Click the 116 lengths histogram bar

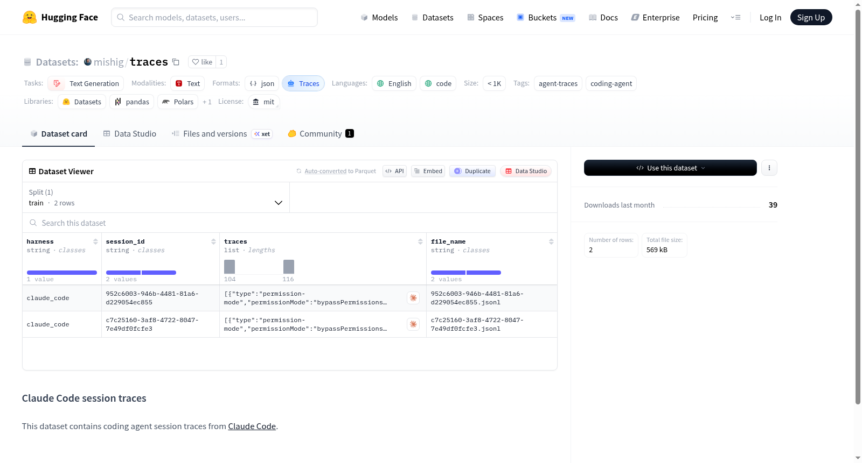click(x=289, y=267)
